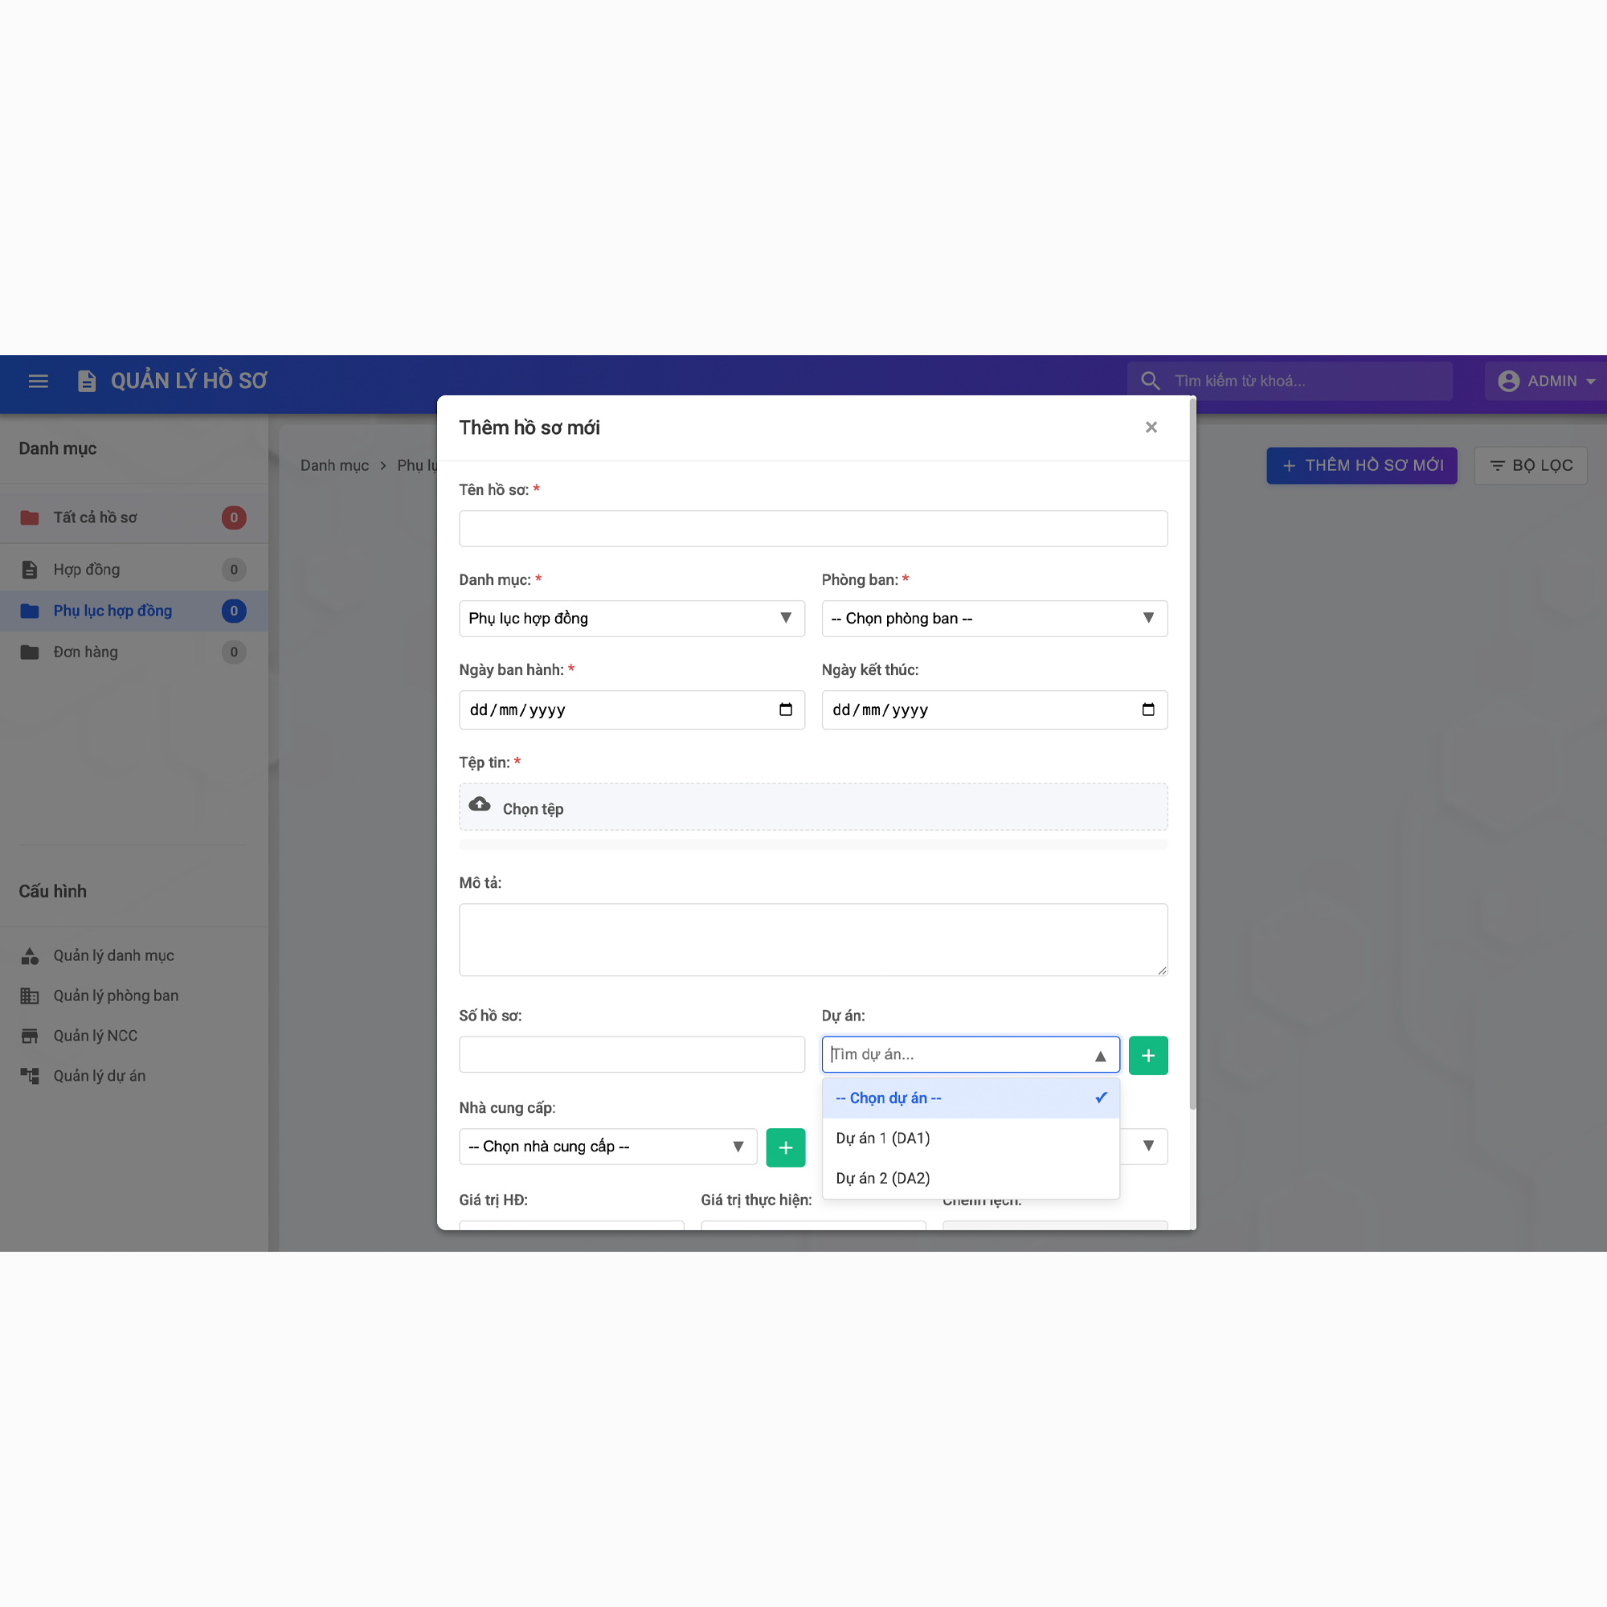The width and height of the screenshot is (1607, 1607).
Task: Click the Mô tả text area
Action: [x=812, y=939]
